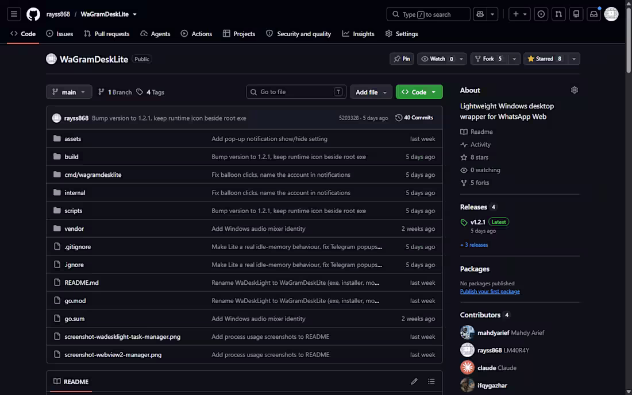Click 'Publish your first package' link
This screenshot has width=632, height=395.
point(490,292)
